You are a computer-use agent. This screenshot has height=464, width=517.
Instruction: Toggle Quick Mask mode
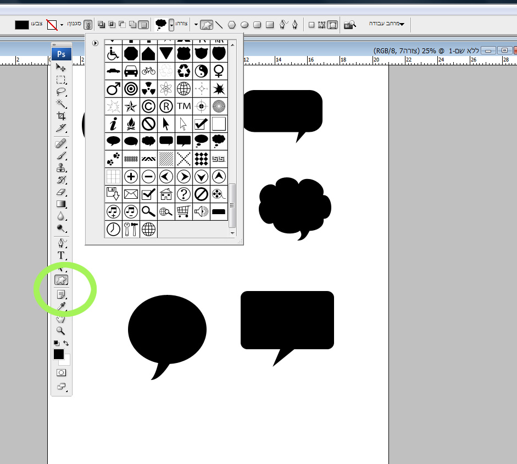(62, 373)
